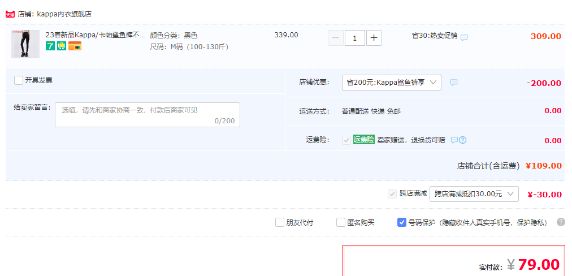The height and width of the screenshot is (276, 572).
Task: Click the store total ¥109.00
Action: coord(544,166)
